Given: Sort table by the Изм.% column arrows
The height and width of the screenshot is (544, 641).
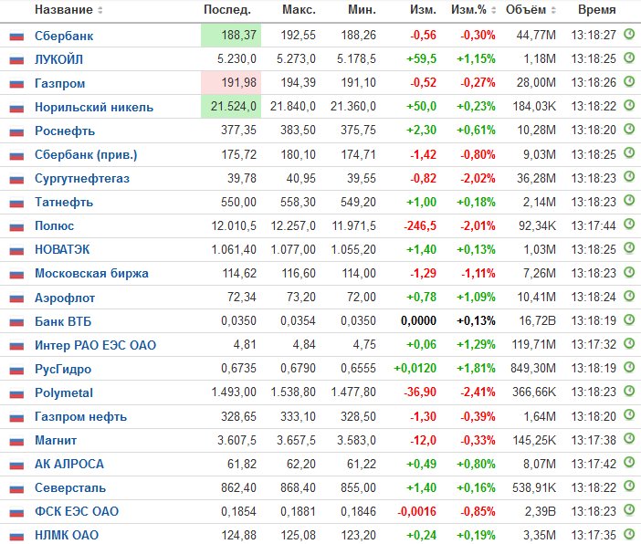Looking at the screenshot, I should (x=493, y=10).
